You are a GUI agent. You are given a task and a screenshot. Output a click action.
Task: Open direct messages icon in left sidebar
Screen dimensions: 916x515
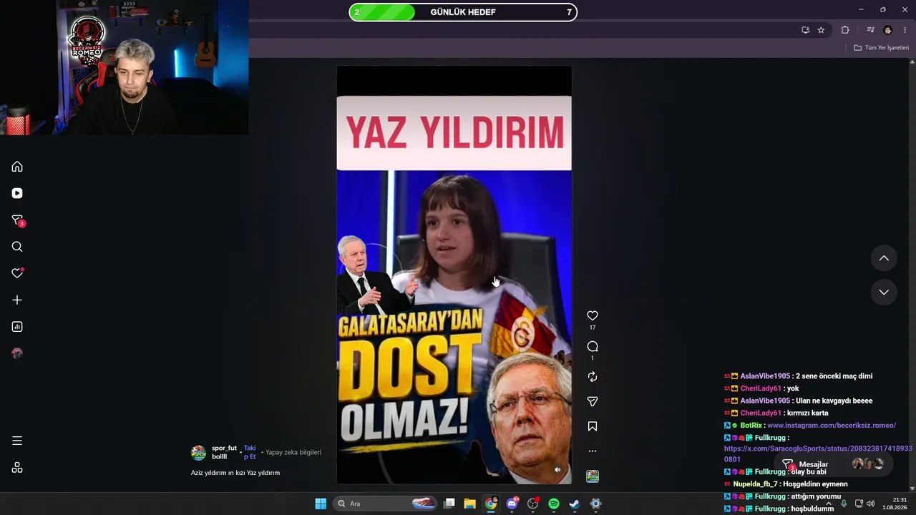[18, 220]
